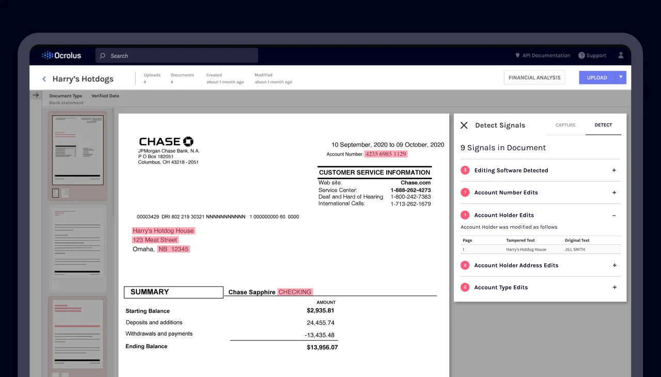Click original text JILL SMITH cell
Viewport: 661px width, 377px height.
tap(575, 249)
